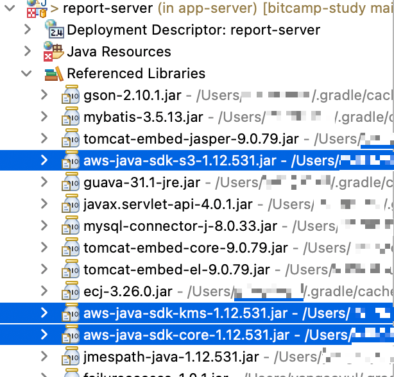
Task: Select gson-2.10.1.jar in the tree
Action: click(x=132, y=96)
